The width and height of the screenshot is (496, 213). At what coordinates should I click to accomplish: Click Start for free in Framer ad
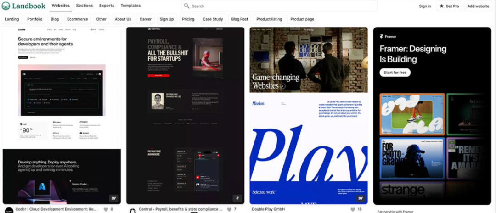[x=395, y=73]
